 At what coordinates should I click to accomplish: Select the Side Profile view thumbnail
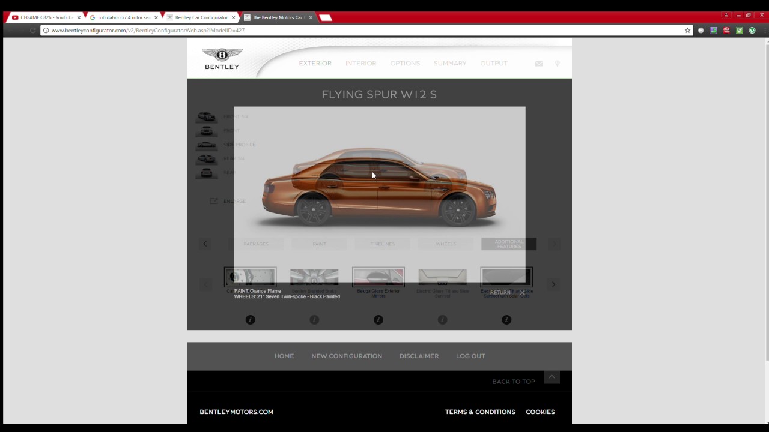(x=206, y=145)
